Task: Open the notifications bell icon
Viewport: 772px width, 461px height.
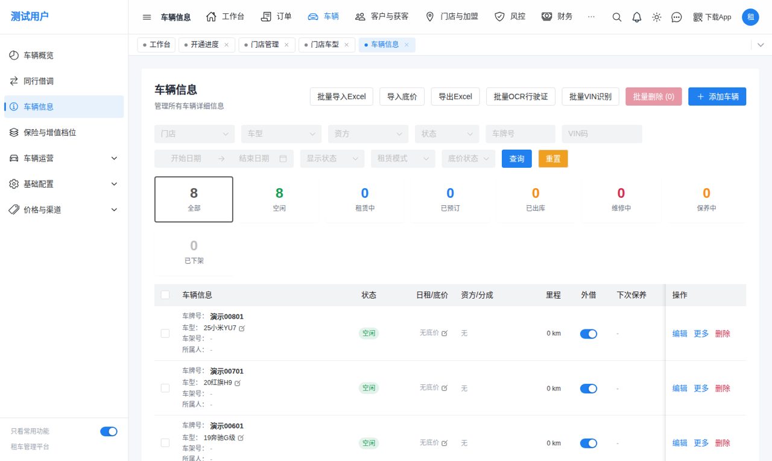Action: coord(636,17)
